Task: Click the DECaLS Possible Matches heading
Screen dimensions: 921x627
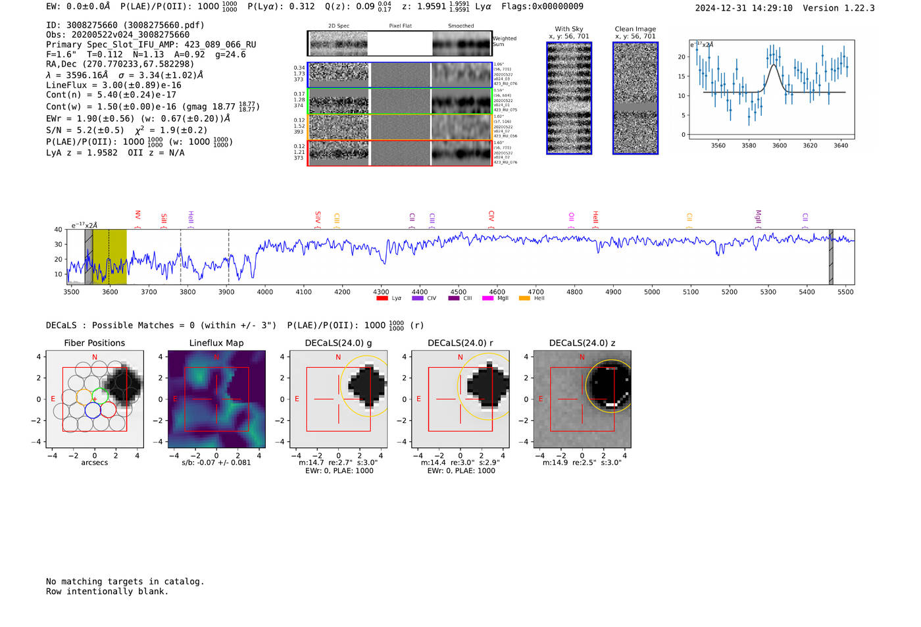Action: point(161,325)
